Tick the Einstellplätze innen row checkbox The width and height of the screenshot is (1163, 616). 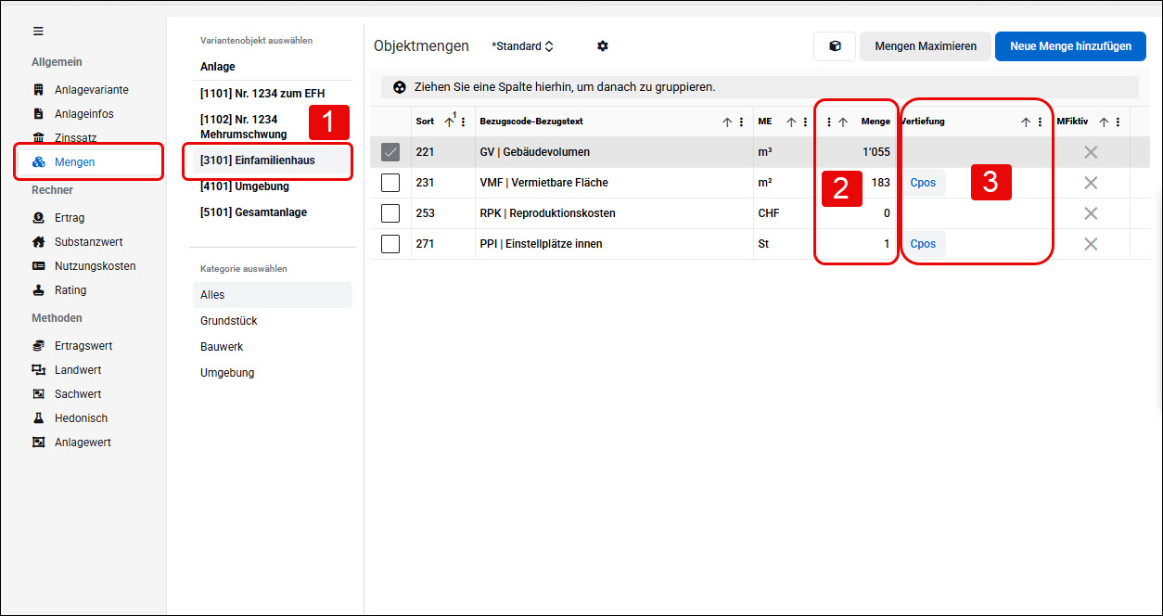(x=390, y=244)
